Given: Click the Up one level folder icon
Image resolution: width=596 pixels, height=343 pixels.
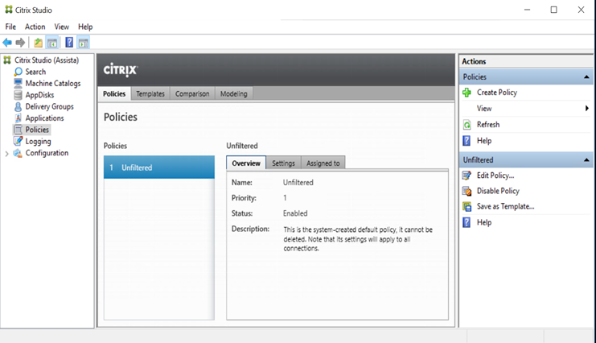Looking at the screenshot, I should 38,42.
